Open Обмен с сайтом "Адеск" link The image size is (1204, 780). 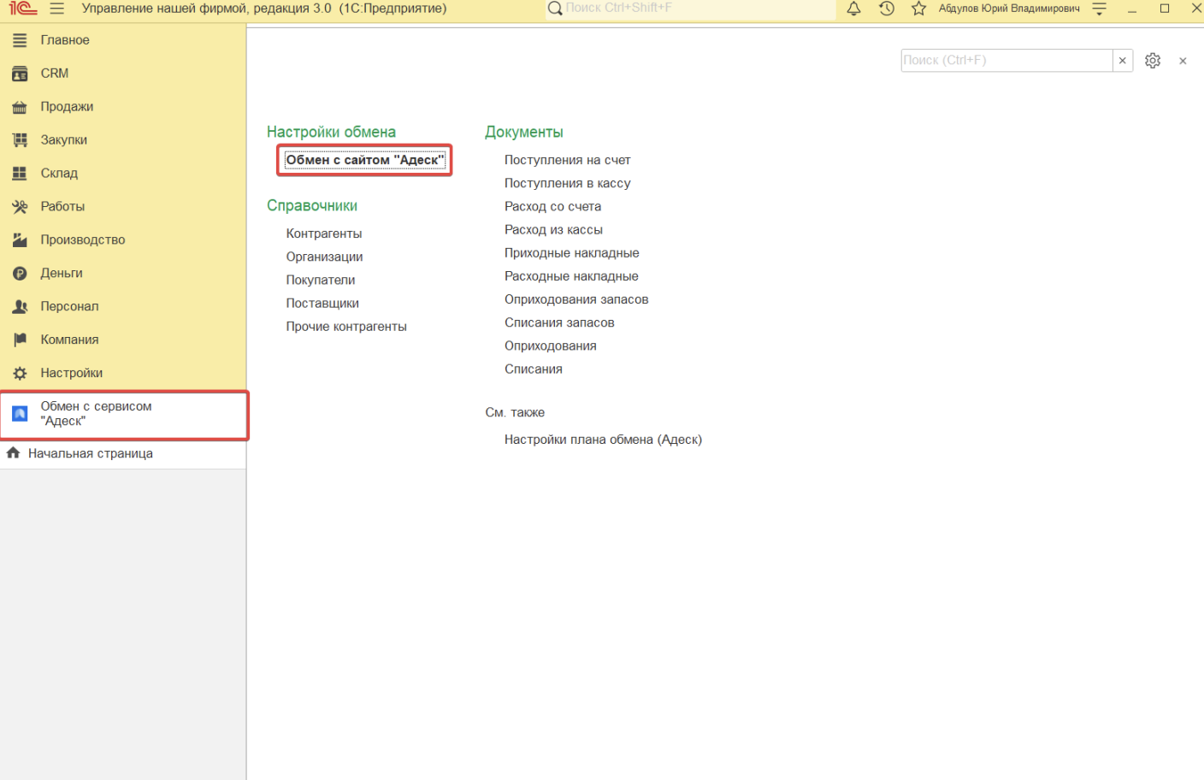click(x=365, y=160)
